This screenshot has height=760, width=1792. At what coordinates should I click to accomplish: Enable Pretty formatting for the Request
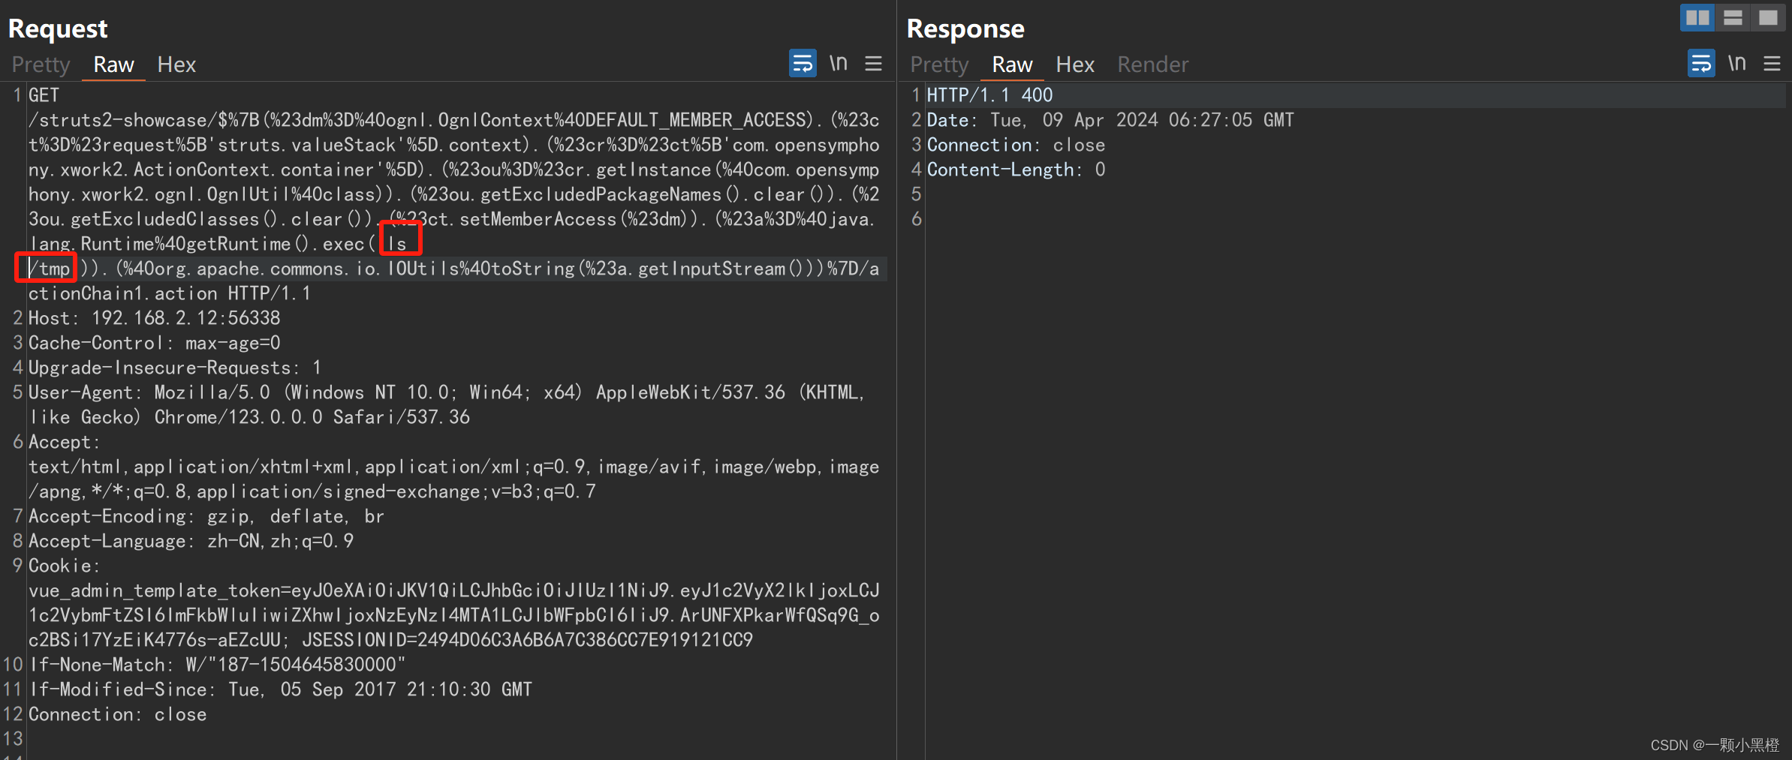click(40, 65)
